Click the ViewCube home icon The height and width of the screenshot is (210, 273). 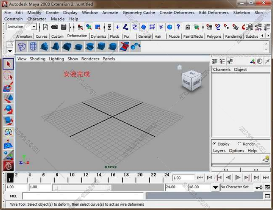pos(180,67)
